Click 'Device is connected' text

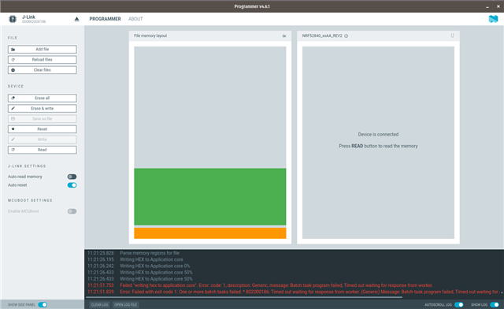coord(378,134)
